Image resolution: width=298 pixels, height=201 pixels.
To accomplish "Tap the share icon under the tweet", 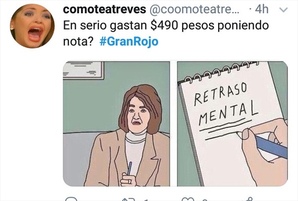I will coord(247,199).
